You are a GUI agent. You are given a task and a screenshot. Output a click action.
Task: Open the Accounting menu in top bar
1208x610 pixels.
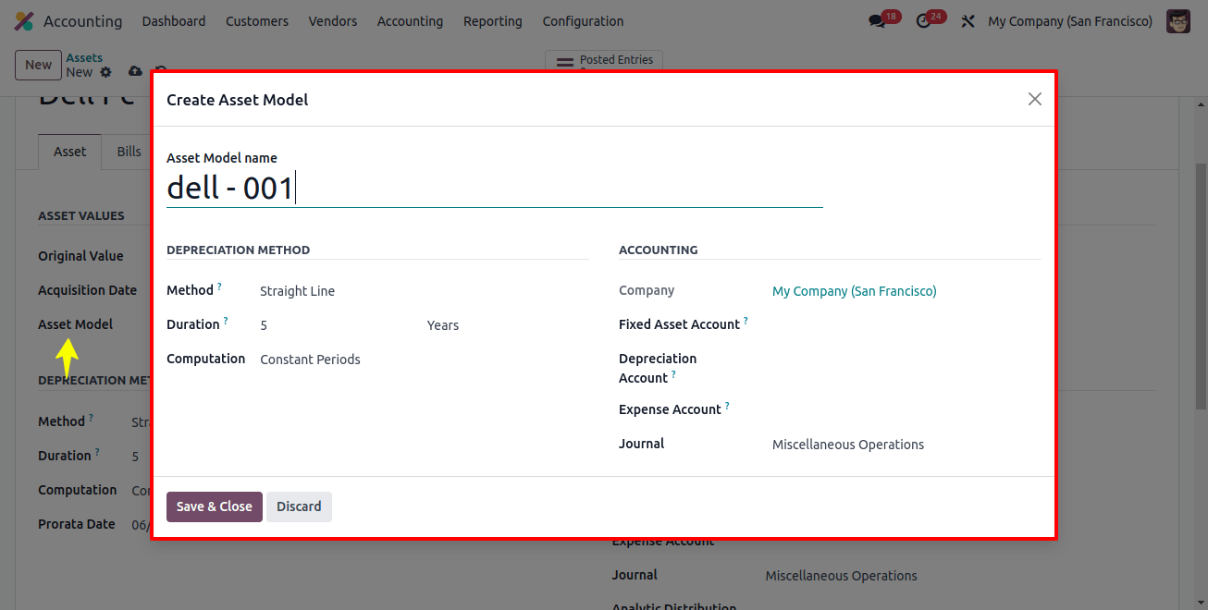(x=410, y=21)
